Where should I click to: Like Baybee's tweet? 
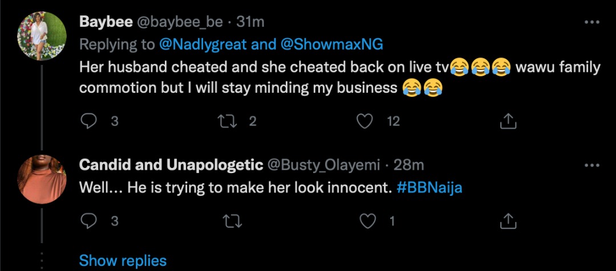364,121
